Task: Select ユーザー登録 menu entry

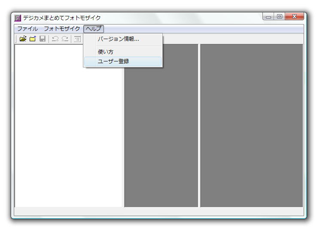Action: (123, 61)
